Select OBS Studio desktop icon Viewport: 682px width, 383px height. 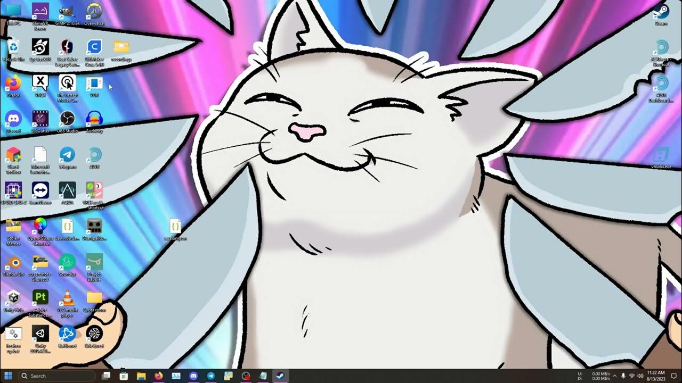point(67,121)
